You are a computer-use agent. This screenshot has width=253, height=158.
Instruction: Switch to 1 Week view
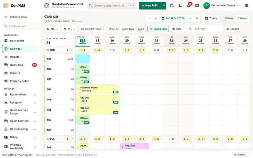pyautogui.click(x=229, y=18)
